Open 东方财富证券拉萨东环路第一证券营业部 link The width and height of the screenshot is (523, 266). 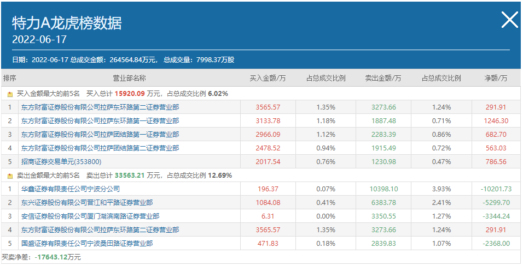(100, 121)
